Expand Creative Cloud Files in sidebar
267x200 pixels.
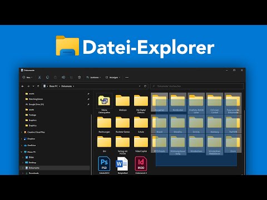coord(22,132)
